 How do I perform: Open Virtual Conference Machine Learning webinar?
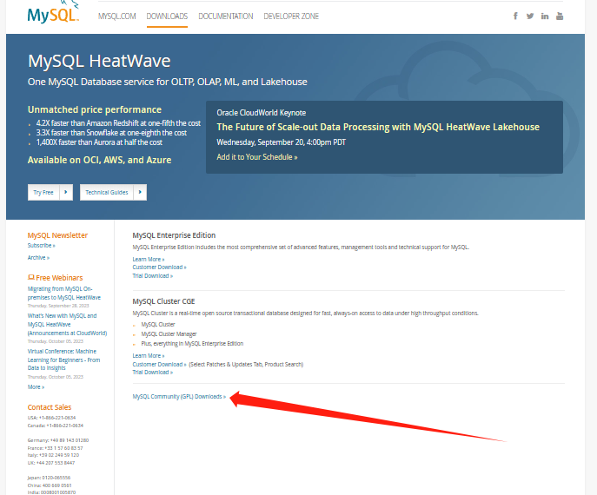64,360
